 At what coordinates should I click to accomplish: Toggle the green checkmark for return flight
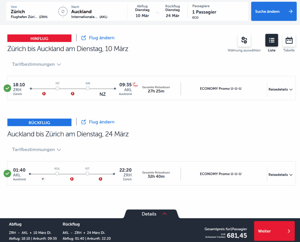point(7,174)
